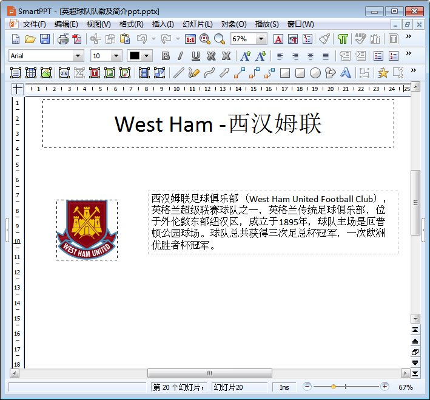Select the freehand pencil drawing tool
The image size is (430, 400).
[194, 73]
